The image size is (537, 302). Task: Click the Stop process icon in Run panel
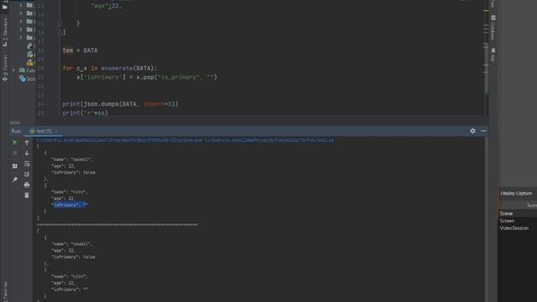click(x=15, y=153)
